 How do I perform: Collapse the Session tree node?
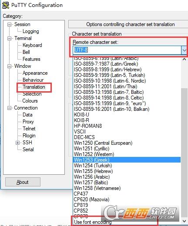coord(9,24)
